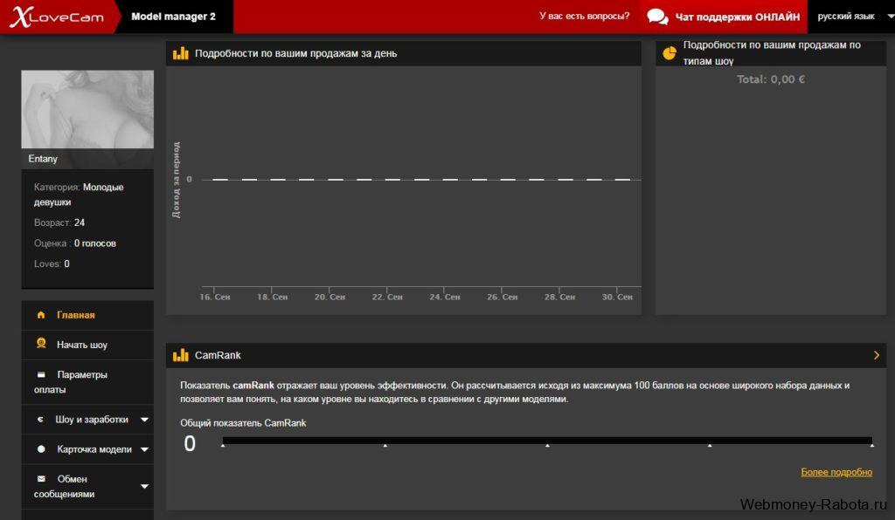
Task: Select Начать шоу in the sidebar
Action: click(87, 345)
